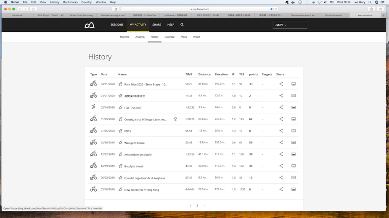Open the Botolphs circuit session link
Viewport: 389px width, 218px height.
pos(134,166)
